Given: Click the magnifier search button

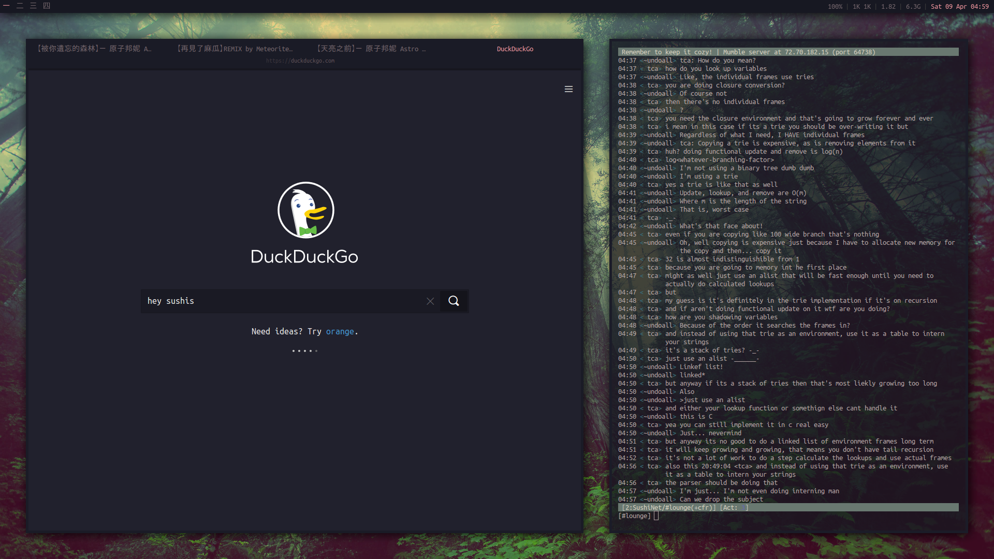Looking at the screenshot, I should [454, 301].
